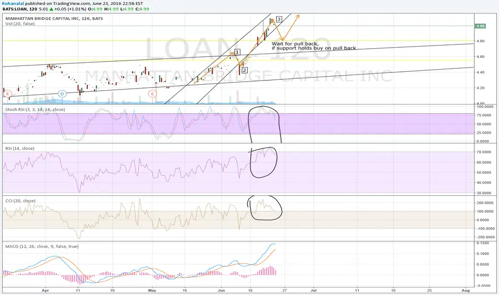The width and height of the screenshot is (499, 295).
Task: Click the green 4.99 last price label
Action: click(480, 26)
